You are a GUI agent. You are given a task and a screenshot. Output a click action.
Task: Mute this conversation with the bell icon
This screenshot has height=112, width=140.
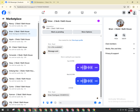tap(116, 35)
